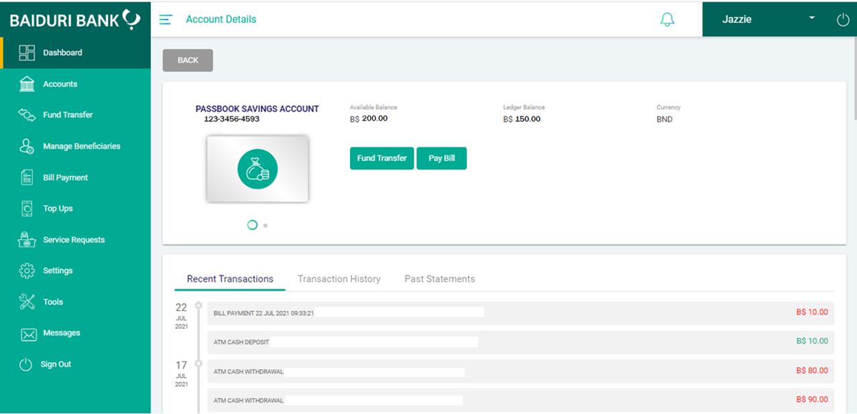This screenshot has width=857, height=414.
Task: Select the second carousel dot indicator
Action: click(265, 226)
